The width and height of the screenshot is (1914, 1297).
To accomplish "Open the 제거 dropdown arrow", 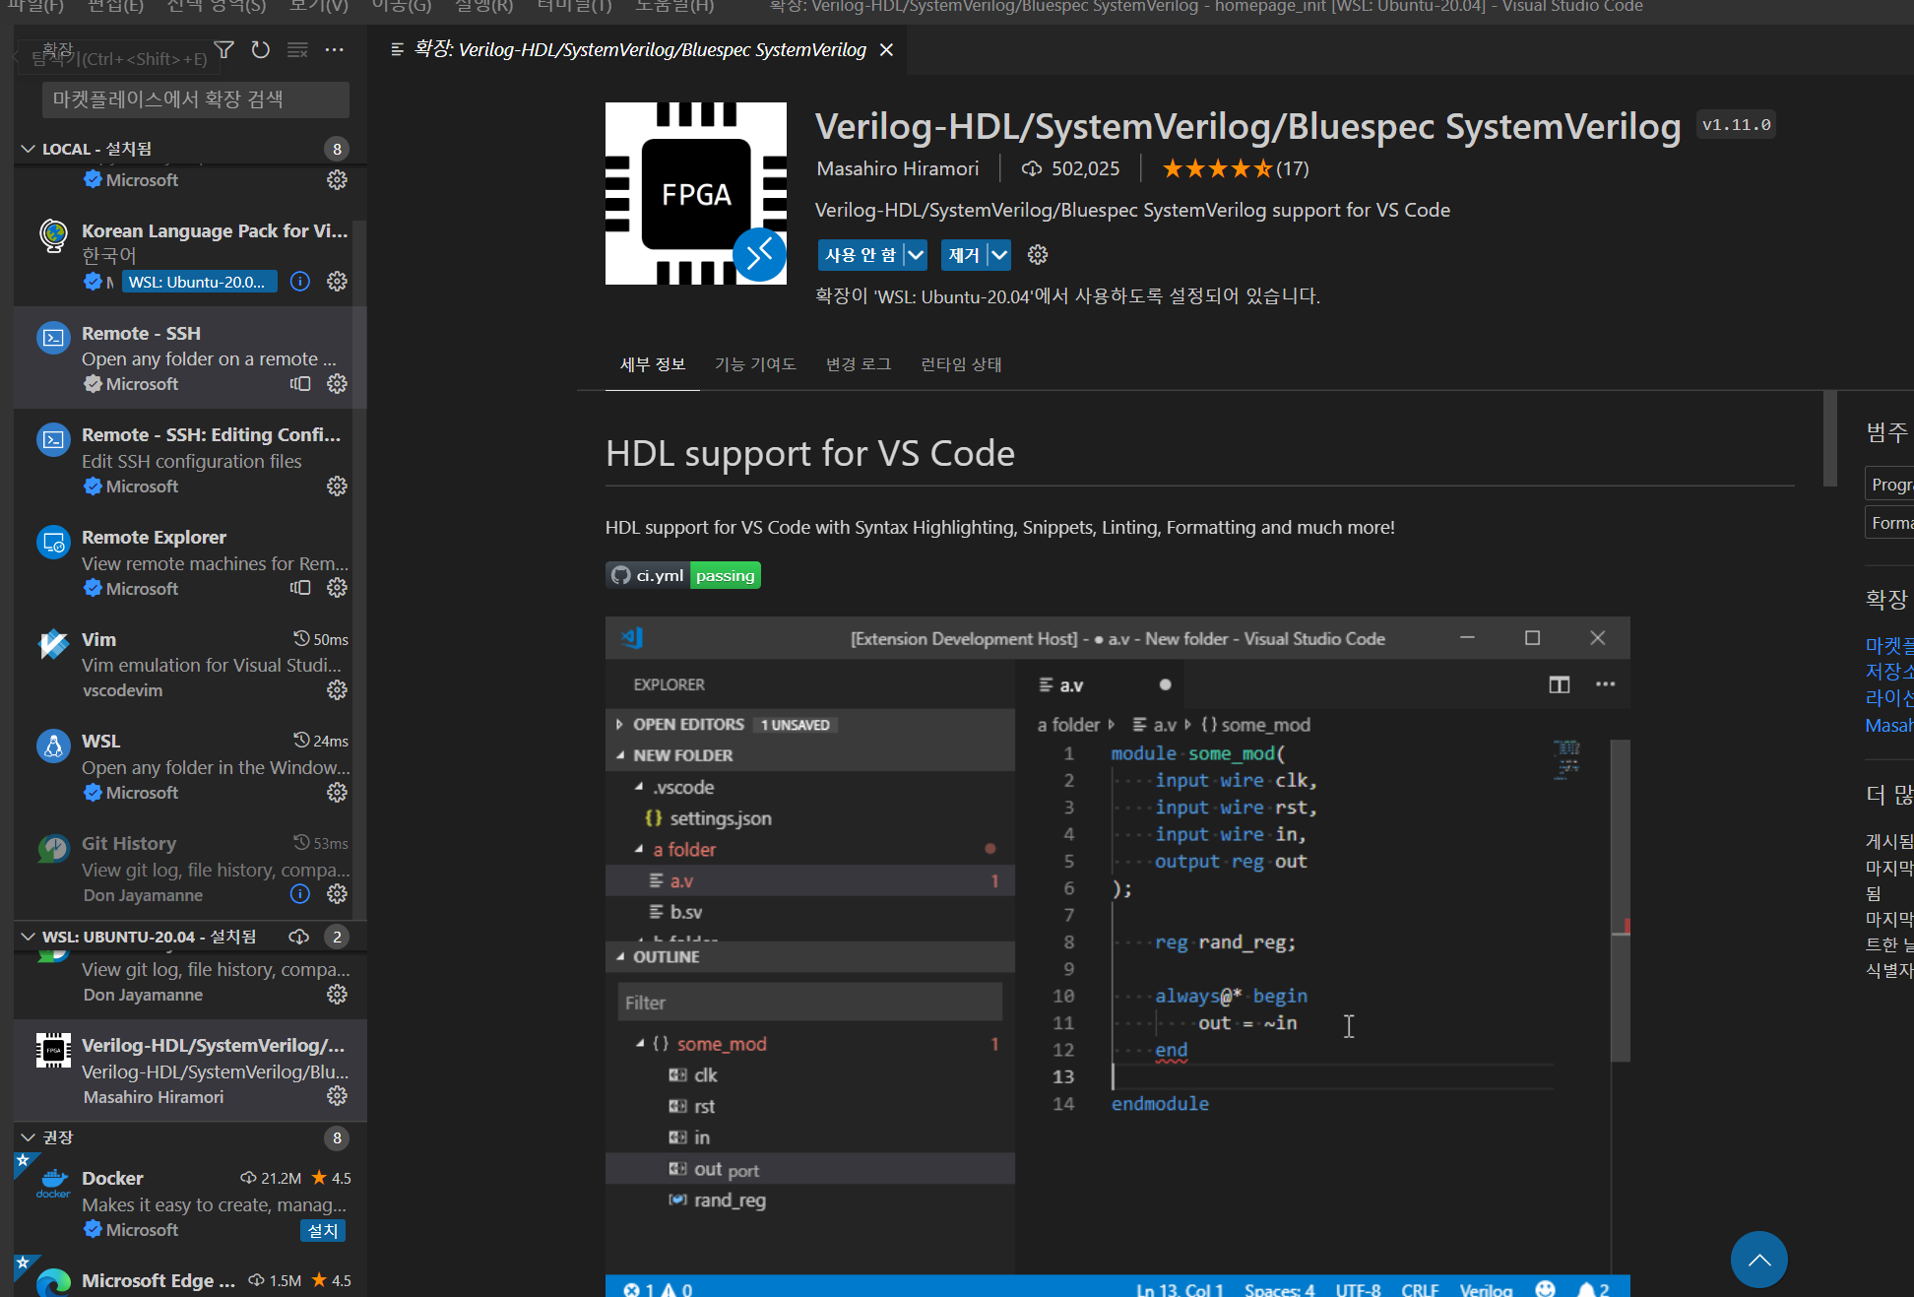I will 999,255.
